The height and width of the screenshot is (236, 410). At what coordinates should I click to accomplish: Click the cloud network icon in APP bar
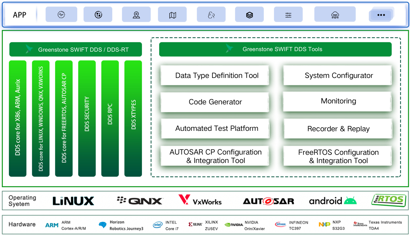pos(335,14)
